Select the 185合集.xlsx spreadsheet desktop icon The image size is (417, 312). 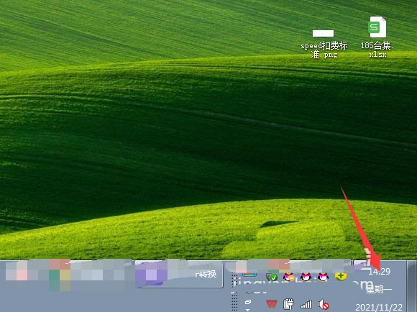click(x=377, y=37)
